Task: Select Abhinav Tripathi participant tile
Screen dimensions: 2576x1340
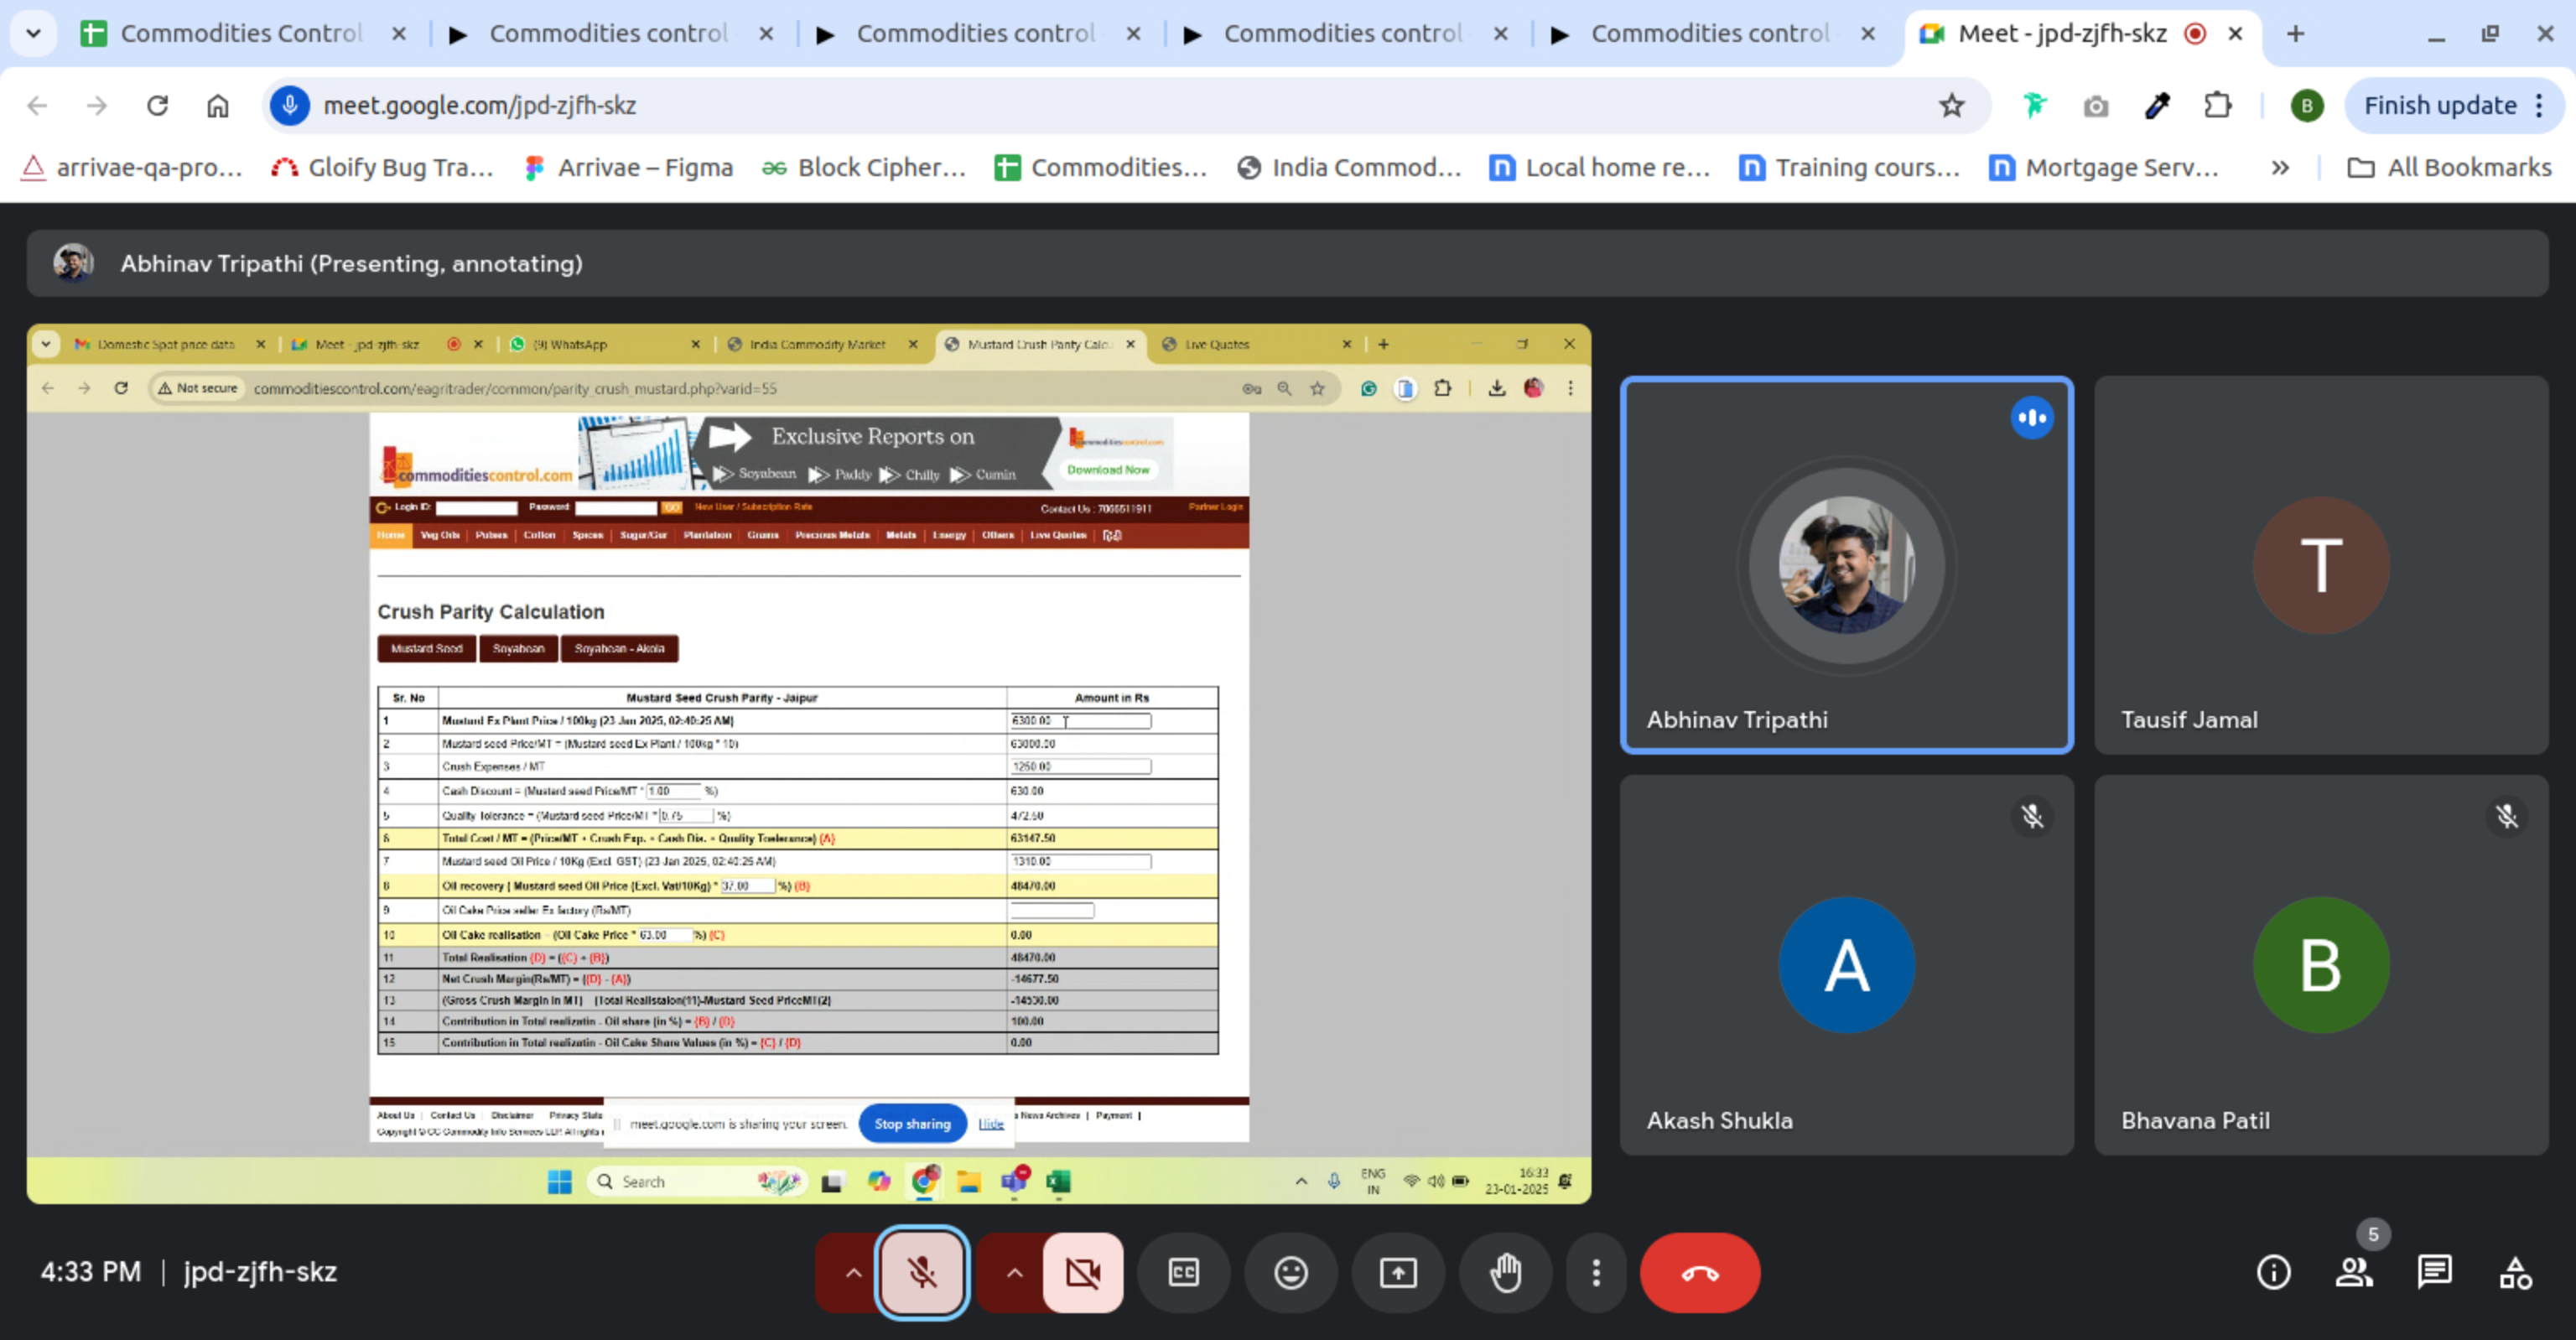Action: point(1846,565)
